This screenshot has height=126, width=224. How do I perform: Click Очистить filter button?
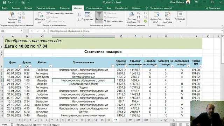tap(110, 13)
